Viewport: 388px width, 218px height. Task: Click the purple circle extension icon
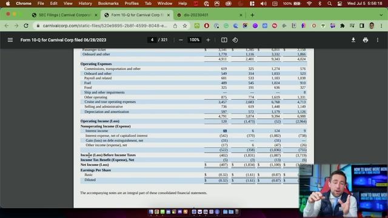[255, 25]
